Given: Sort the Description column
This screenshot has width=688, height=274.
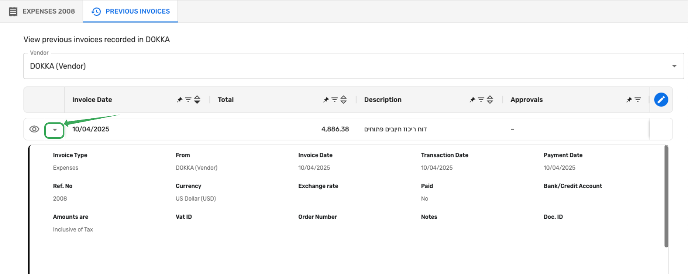Looking at the screenshot, I should (x=490, y=100).
